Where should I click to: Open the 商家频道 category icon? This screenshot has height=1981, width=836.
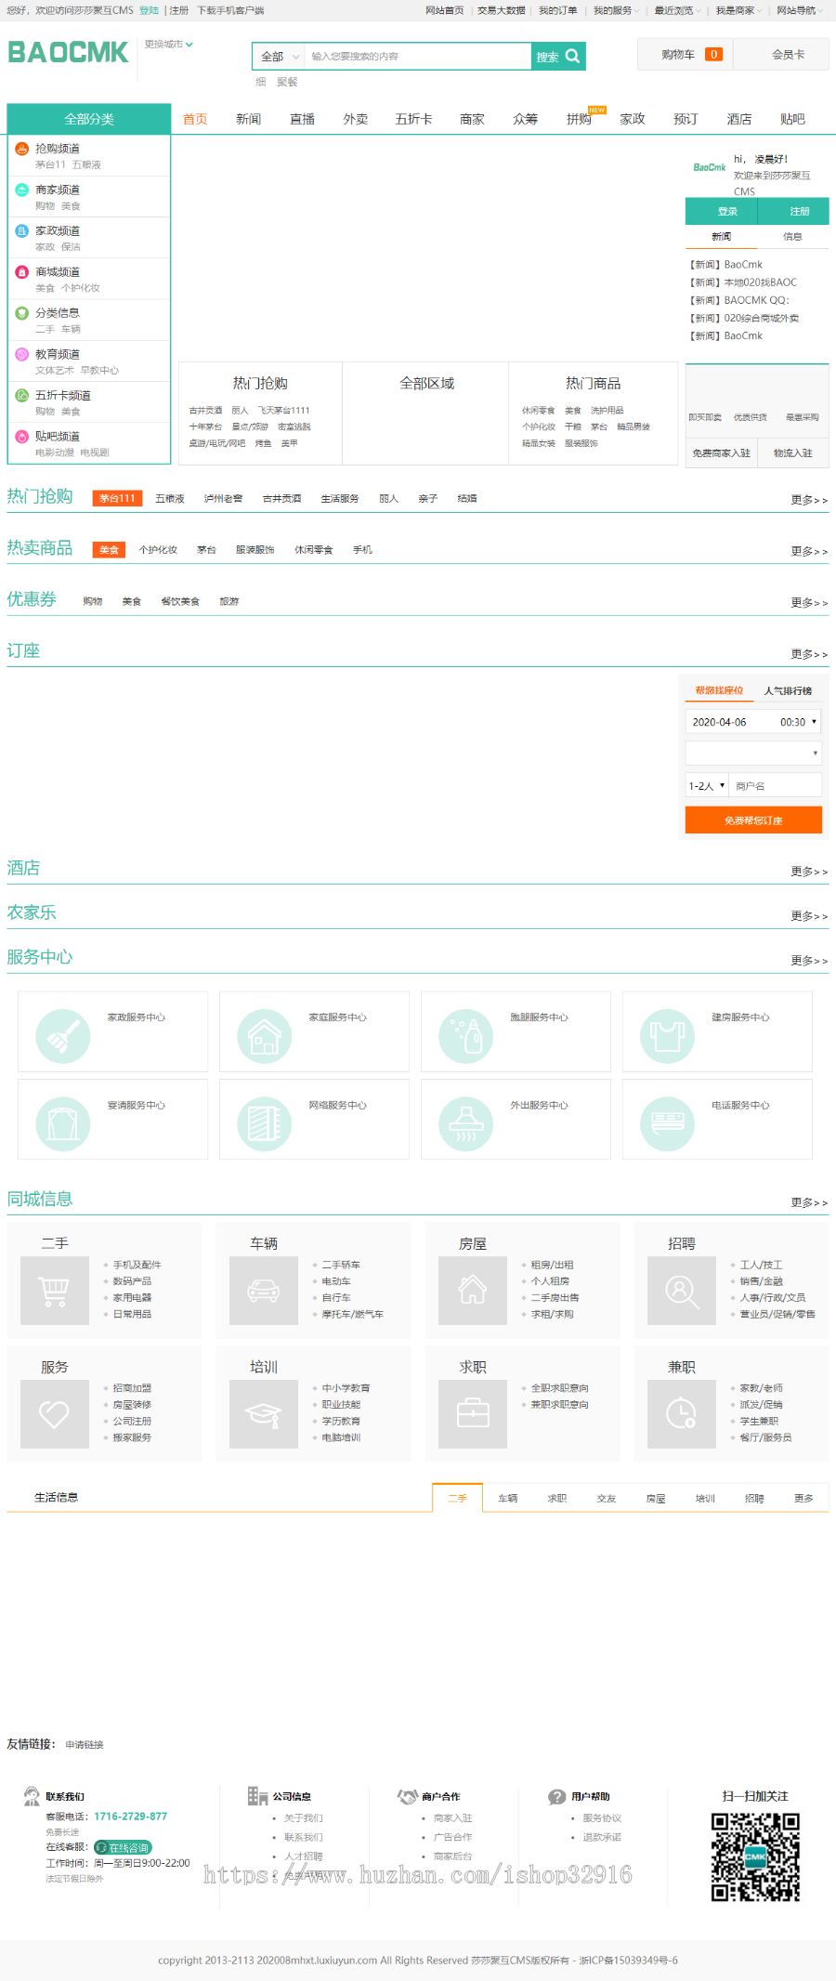pyautogui.click(x=22, y=190)
